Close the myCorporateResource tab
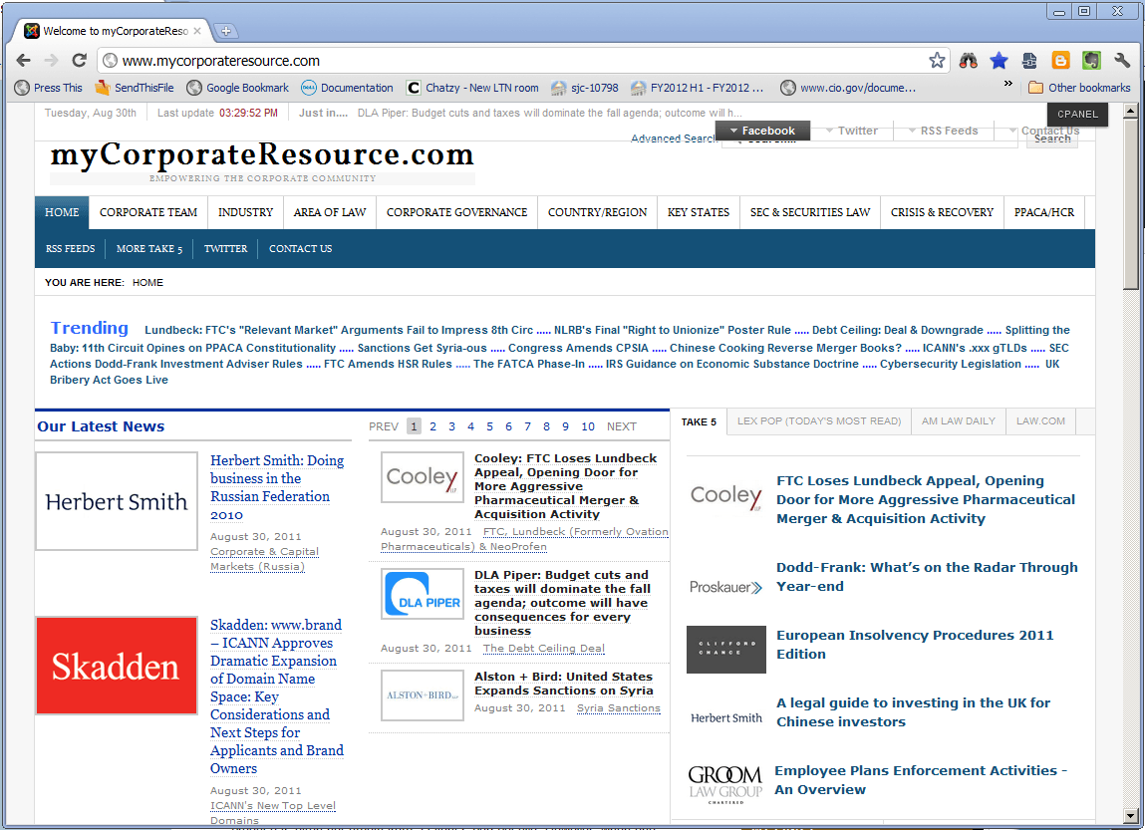This screenshot has height=830, width=1145. [197, 31]
